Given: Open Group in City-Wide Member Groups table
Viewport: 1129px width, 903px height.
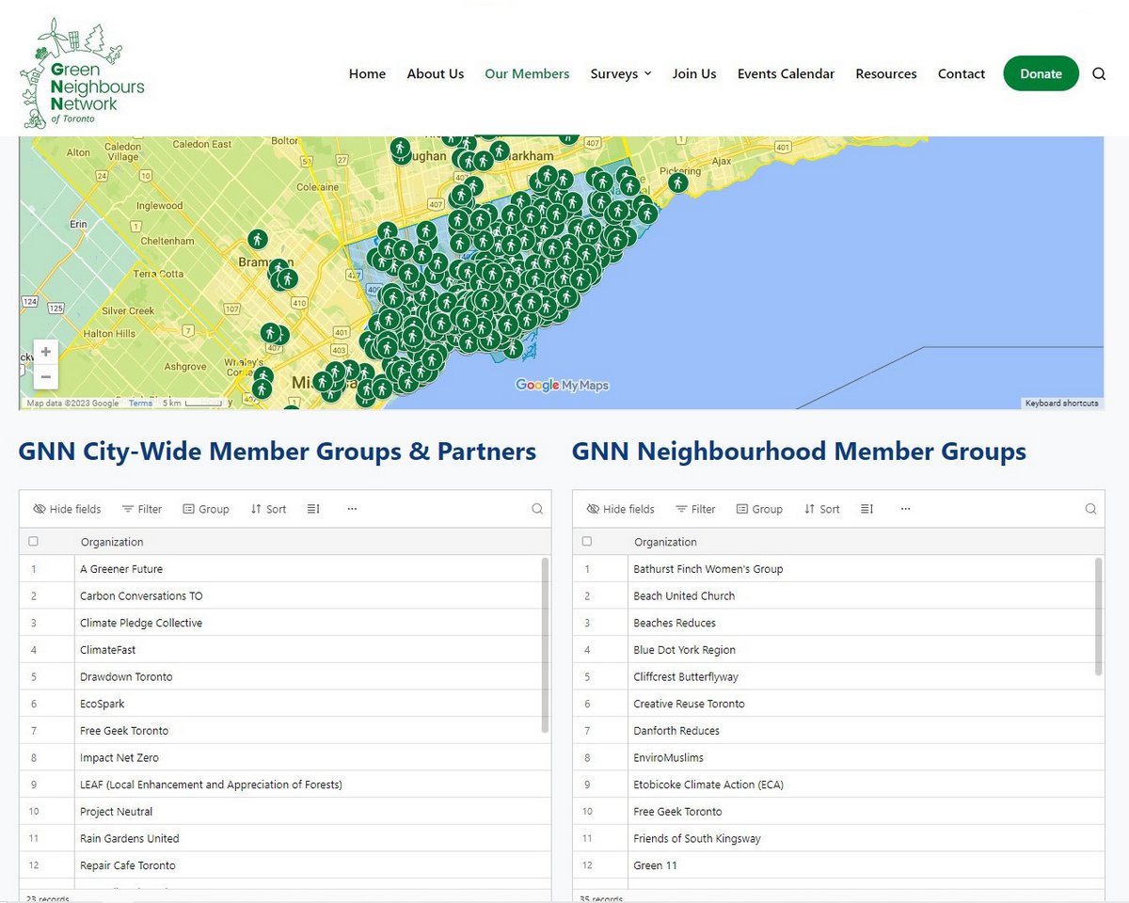Looking at the screenshot, I should tap(206, 509).
